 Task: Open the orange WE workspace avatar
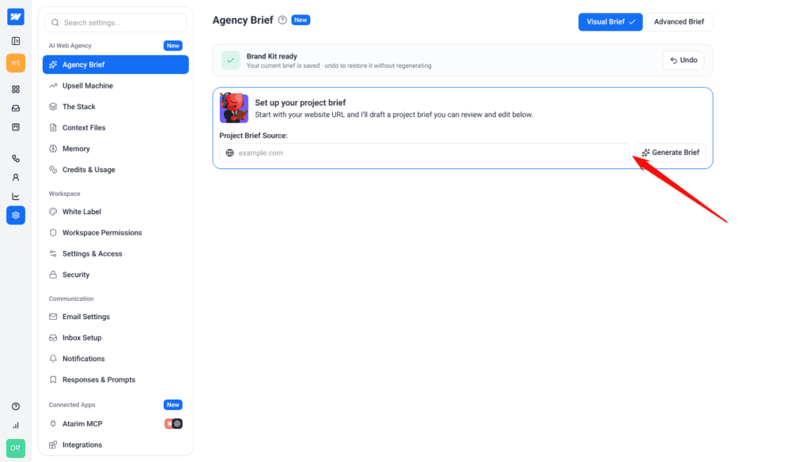[x=16, y=63]
